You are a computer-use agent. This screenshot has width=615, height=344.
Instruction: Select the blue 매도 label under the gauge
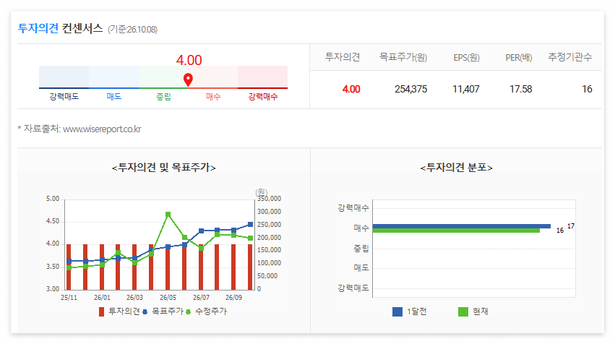point(113,97)
